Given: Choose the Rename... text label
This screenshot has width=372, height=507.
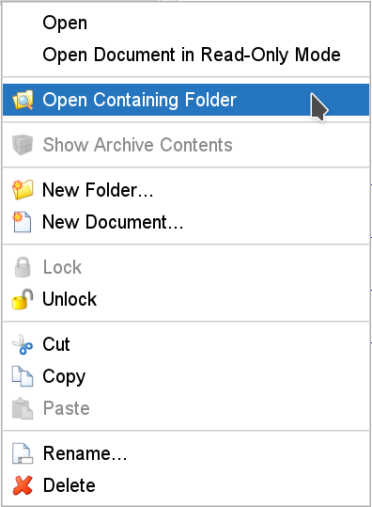Looking at the screenshot, I should click(x=85, y=453).
